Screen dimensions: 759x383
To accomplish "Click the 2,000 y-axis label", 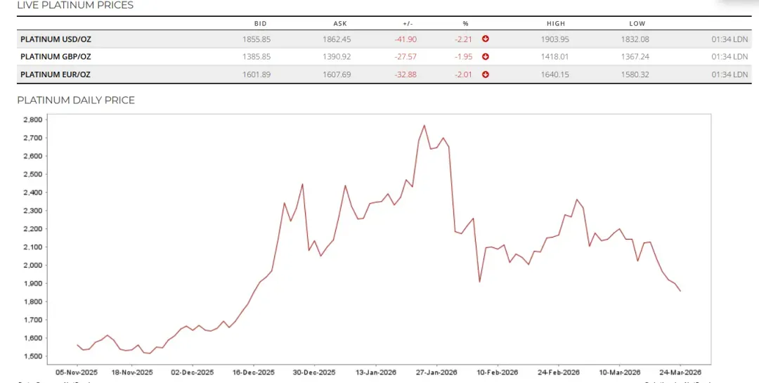I will coord(33,266).
